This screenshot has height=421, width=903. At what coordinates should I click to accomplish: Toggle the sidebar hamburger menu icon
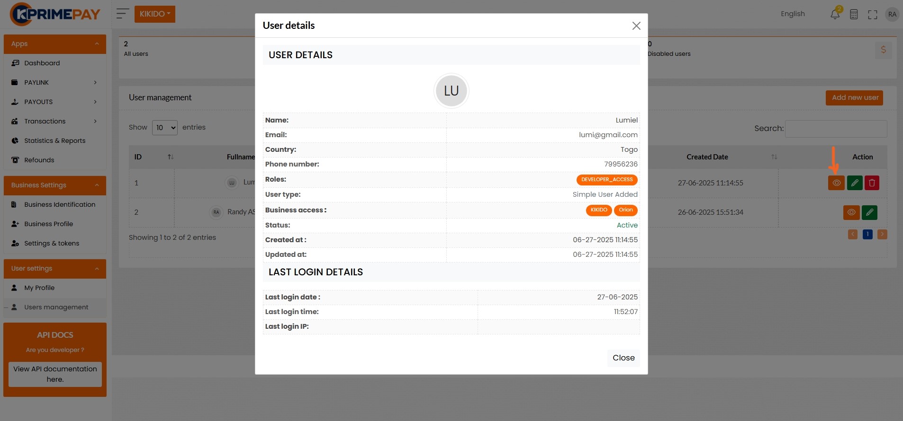coord(123,14)
